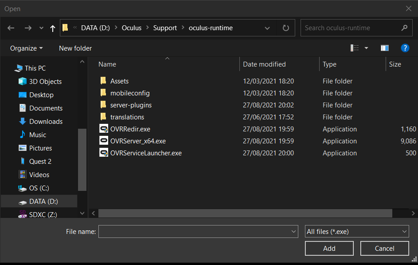The image size is (418, 265).
Task: Select DATA (D:) drive in sidebar
Action: tap(38, 202)
